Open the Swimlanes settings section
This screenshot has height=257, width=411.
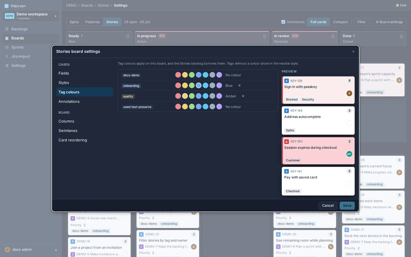coord(85,131)
